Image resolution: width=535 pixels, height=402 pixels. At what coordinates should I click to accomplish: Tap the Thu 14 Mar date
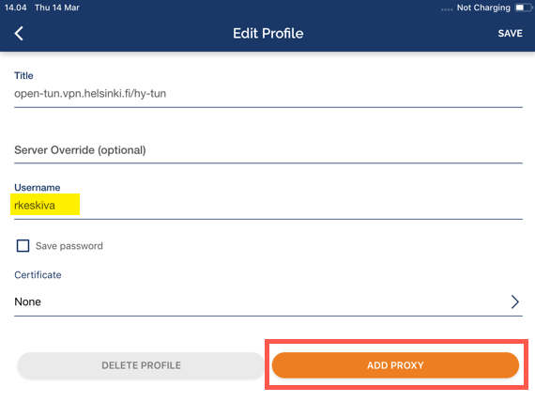tap(57, 8)
